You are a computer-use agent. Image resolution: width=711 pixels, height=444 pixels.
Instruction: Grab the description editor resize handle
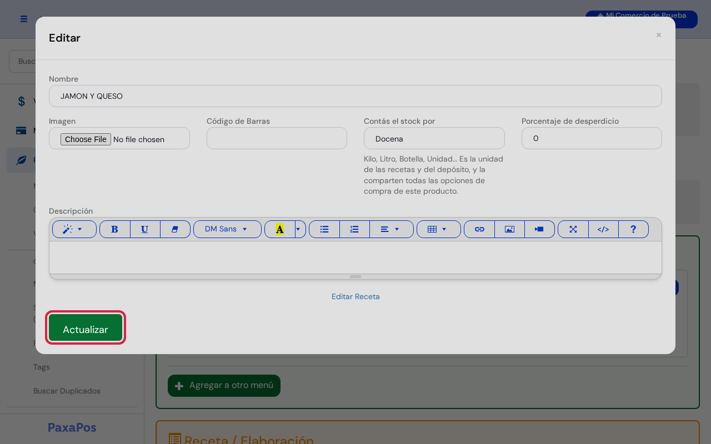click(355, 276)
